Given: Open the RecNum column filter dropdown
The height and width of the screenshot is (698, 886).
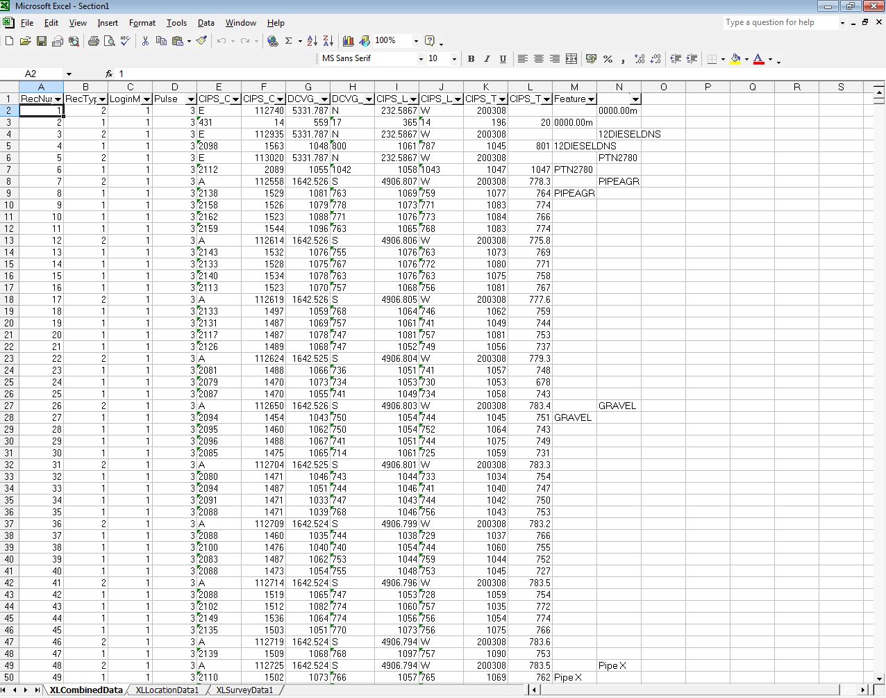Looking at the screenshot, I should pyautogui.click(x=58, y=99).
